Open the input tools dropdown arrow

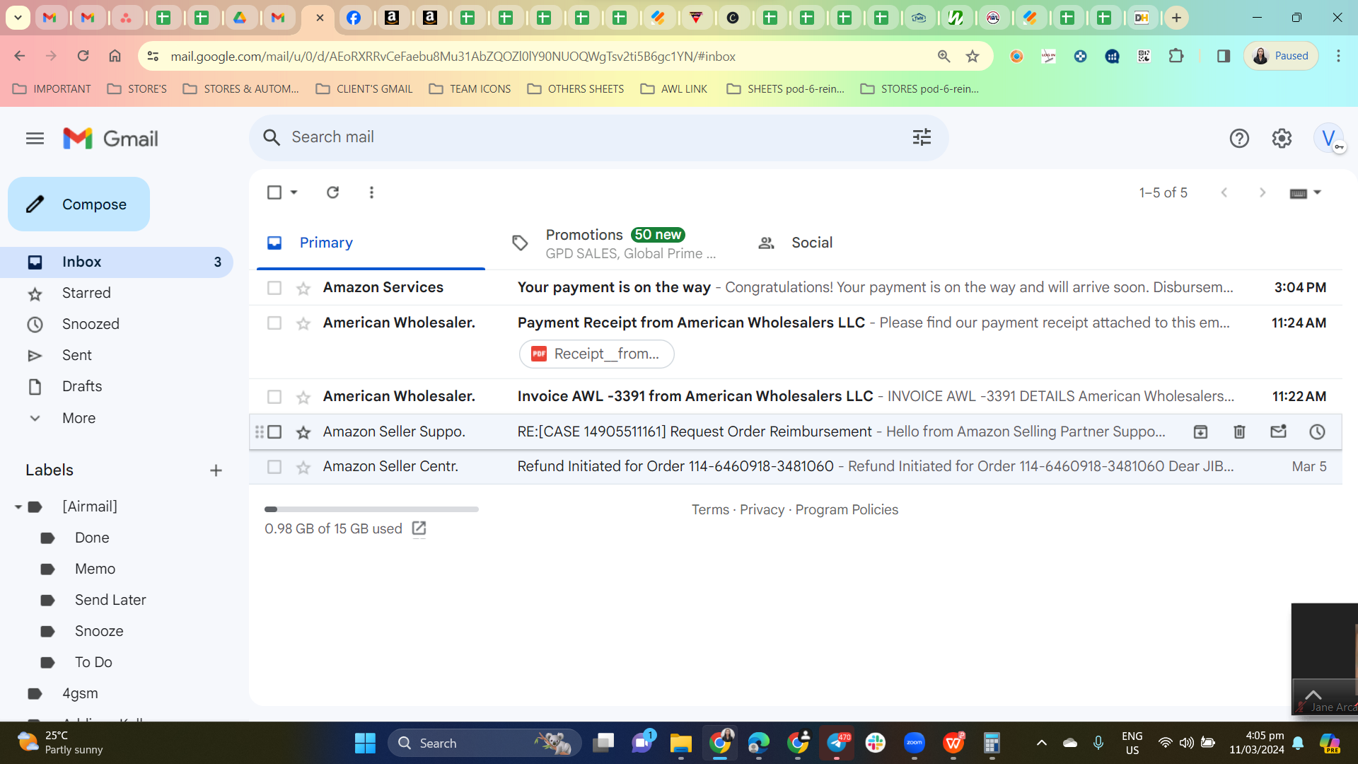point(1317,192)
